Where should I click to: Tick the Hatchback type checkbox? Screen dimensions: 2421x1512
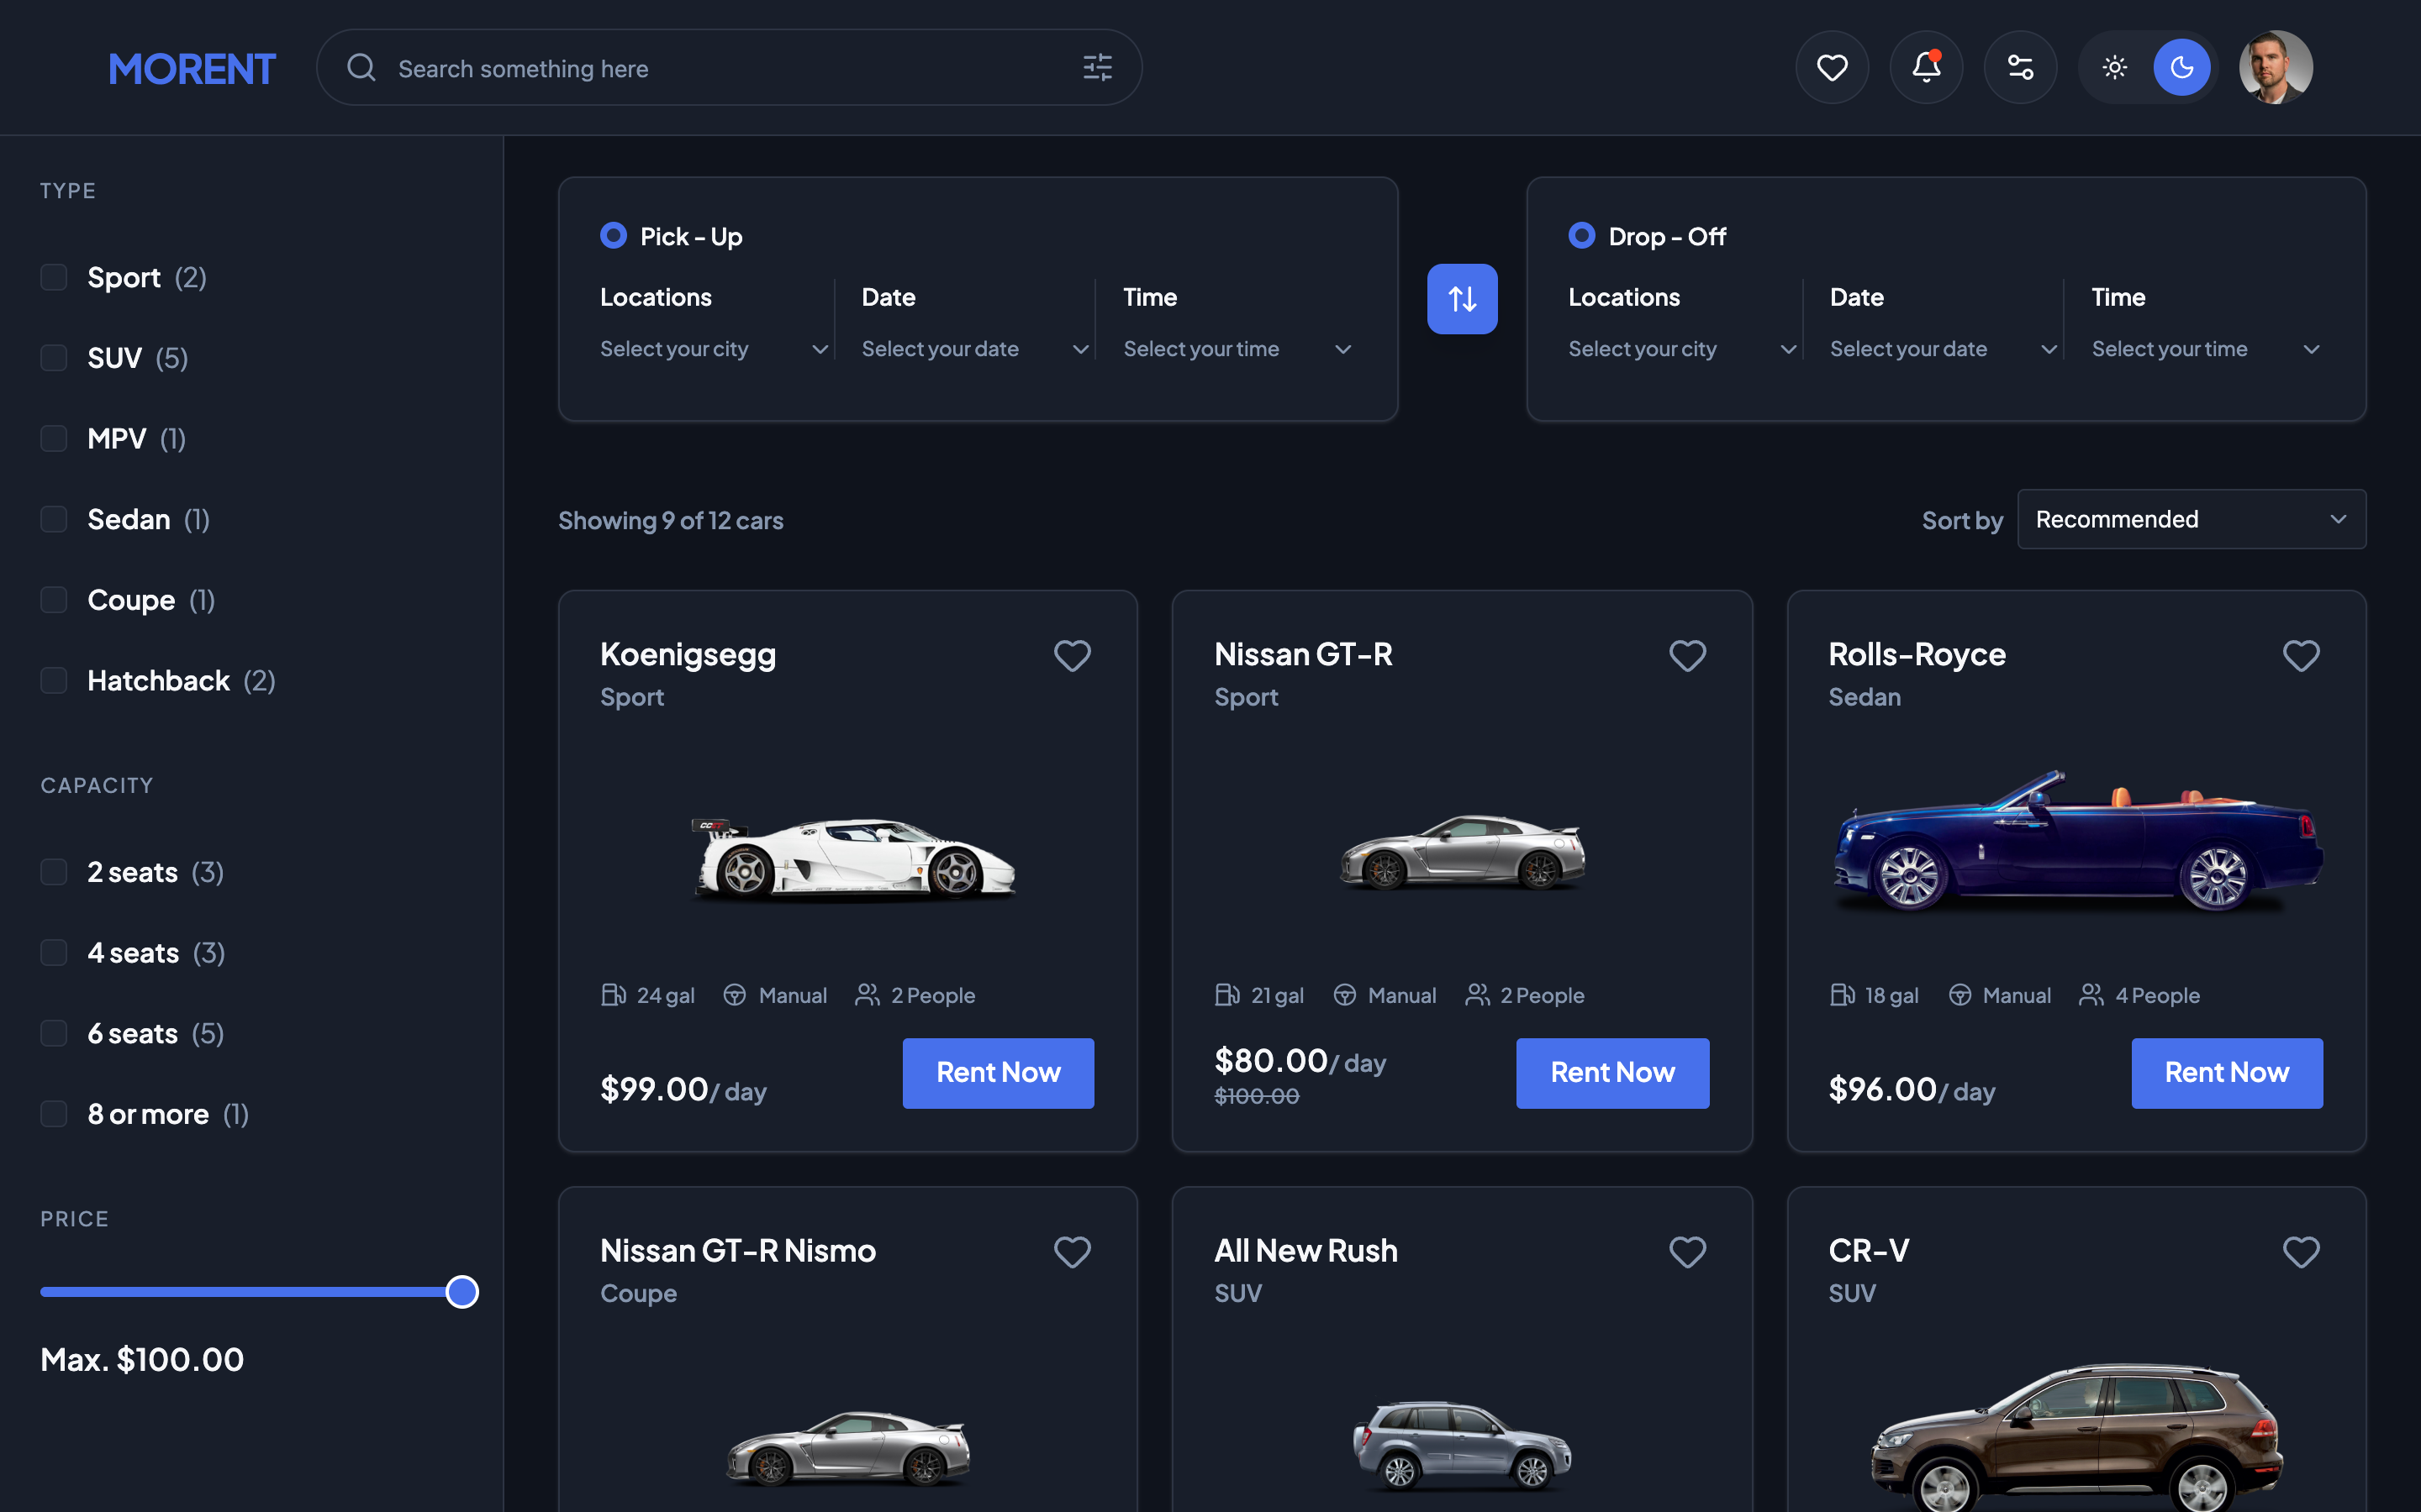click(53, 680)
